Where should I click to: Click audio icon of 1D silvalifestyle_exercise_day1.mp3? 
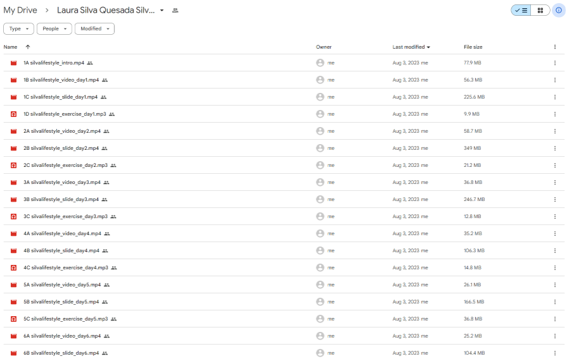pyautogui.click(x=13, y=114)
